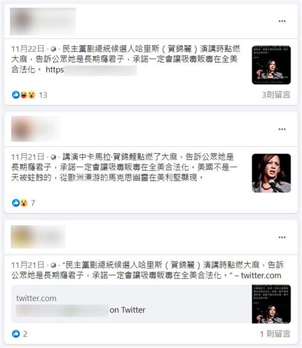Open the close-up speaker thumbnail on the second post

[271, 173]
